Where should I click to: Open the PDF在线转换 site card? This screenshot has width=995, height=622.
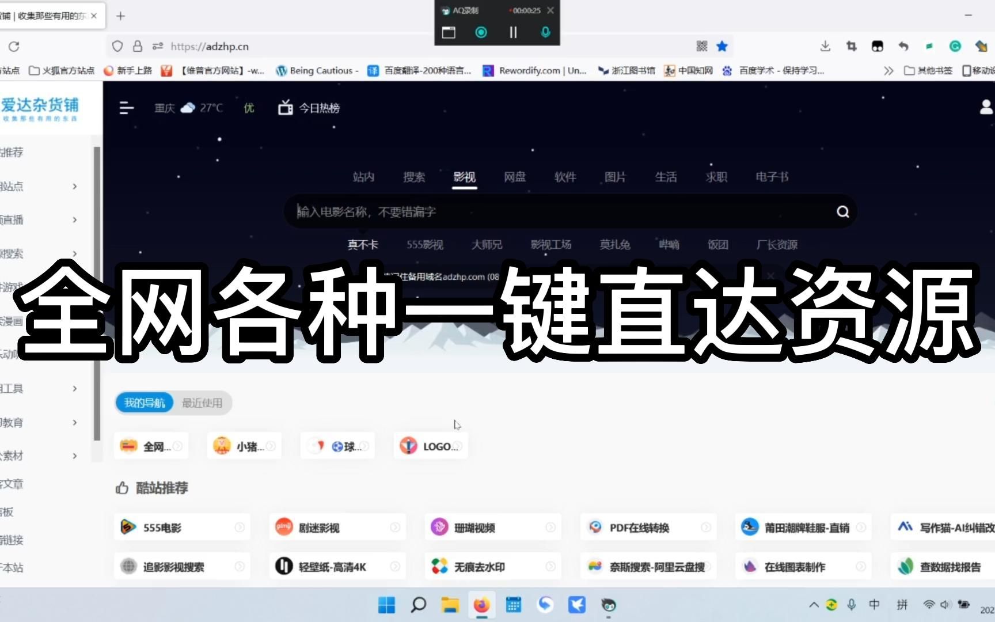click(x=648, y=528)
